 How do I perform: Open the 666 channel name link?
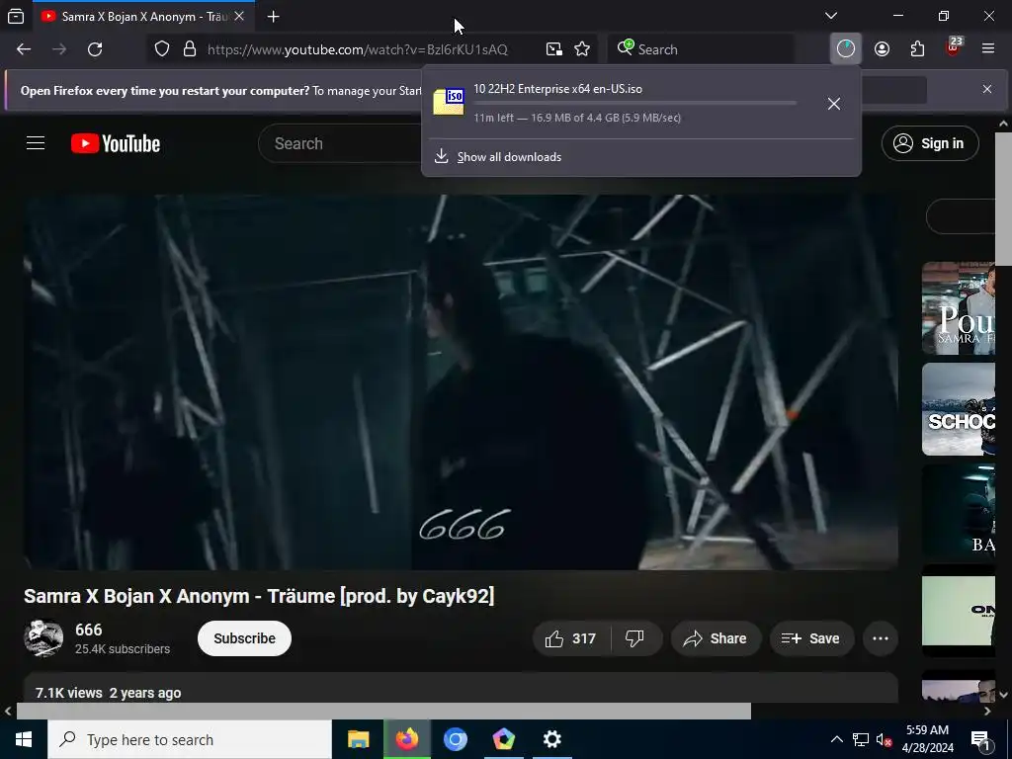click(x=88, y=630)
